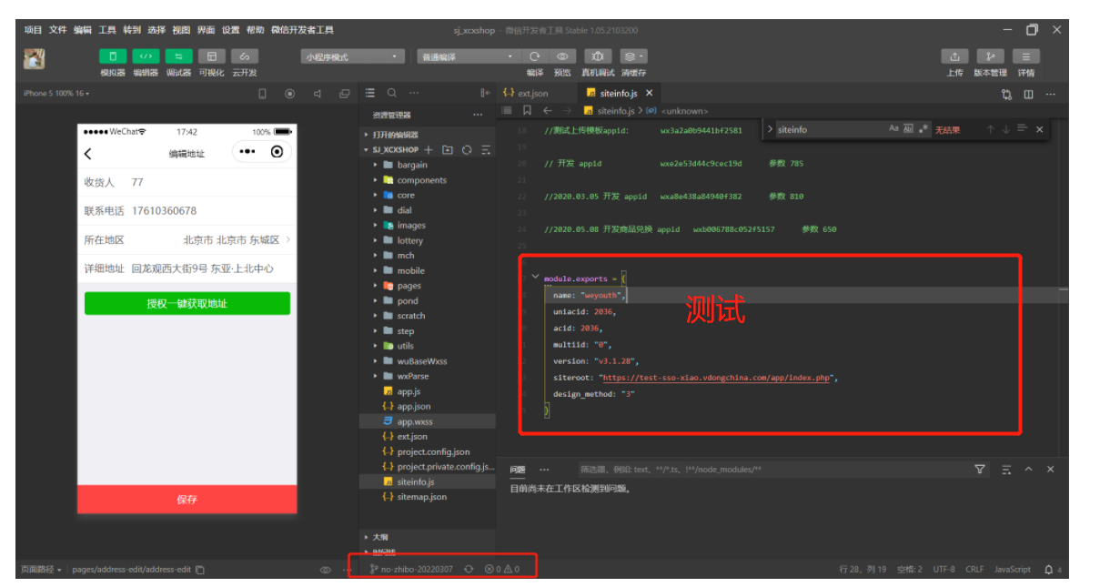Open the 文件 menu
The image size is (1100, 587).
click(58, 30)
